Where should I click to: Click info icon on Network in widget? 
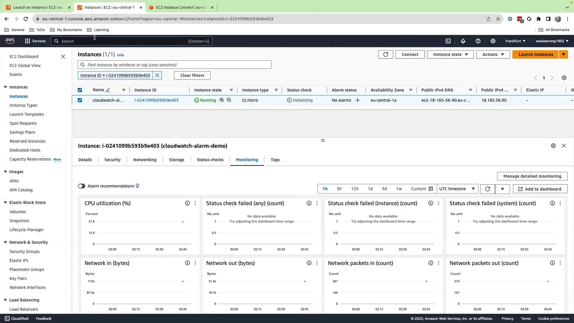tap(187, 263)
